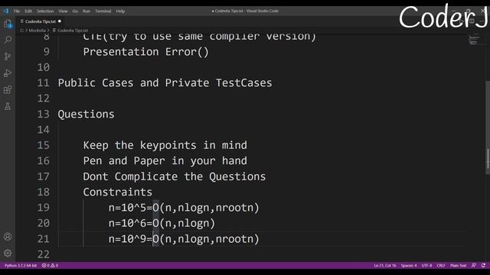Click the Spaces: 4 indentation setting
The width and height of the screenshot is (490, 275).
[x=409, y=266]
